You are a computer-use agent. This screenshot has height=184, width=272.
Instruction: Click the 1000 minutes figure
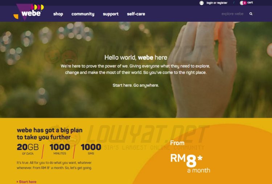pyautogui.click(x=60, y=149)
